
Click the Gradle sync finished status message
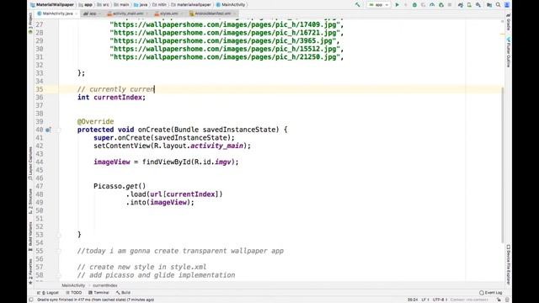click(x=95, y=300)
